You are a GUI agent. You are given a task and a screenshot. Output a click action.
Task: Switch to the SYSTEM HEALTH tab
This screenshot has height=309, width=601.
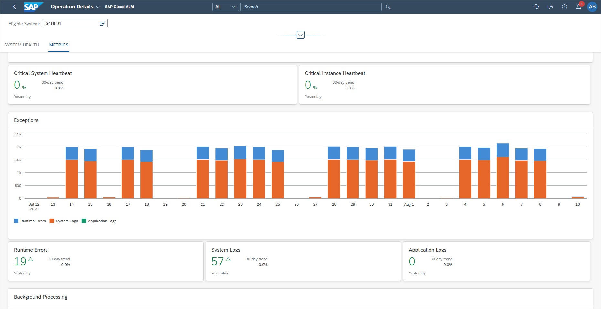(x=22, y=45)
